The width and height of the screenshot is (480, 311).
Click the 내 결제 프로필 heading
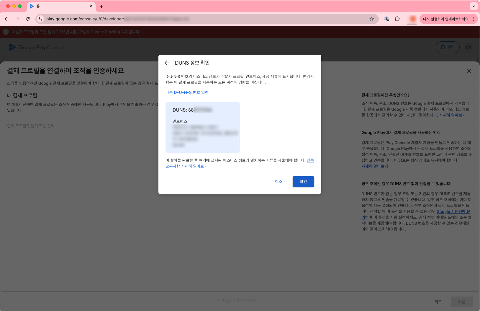(22, 95)
